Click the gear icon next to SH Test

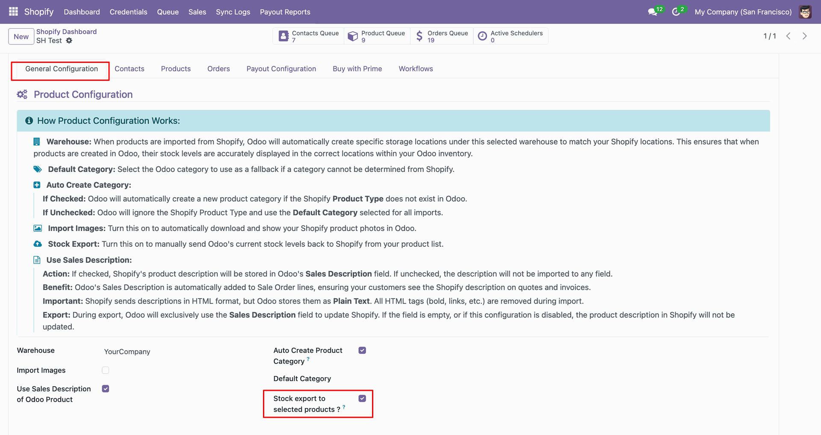(69, 41)
